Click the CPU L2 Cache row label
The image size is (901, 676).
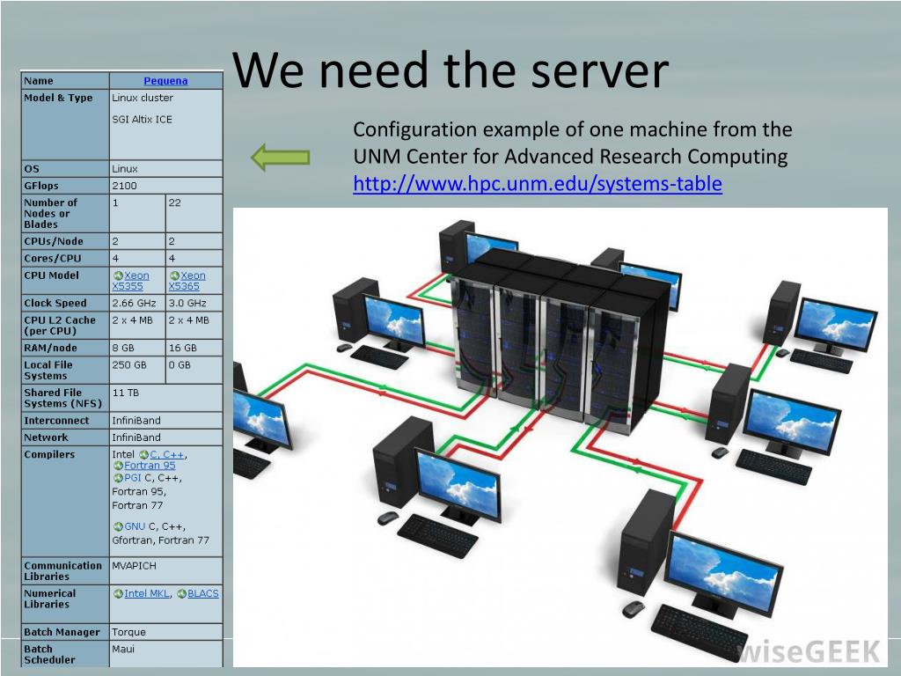click(x=60, y=326)
